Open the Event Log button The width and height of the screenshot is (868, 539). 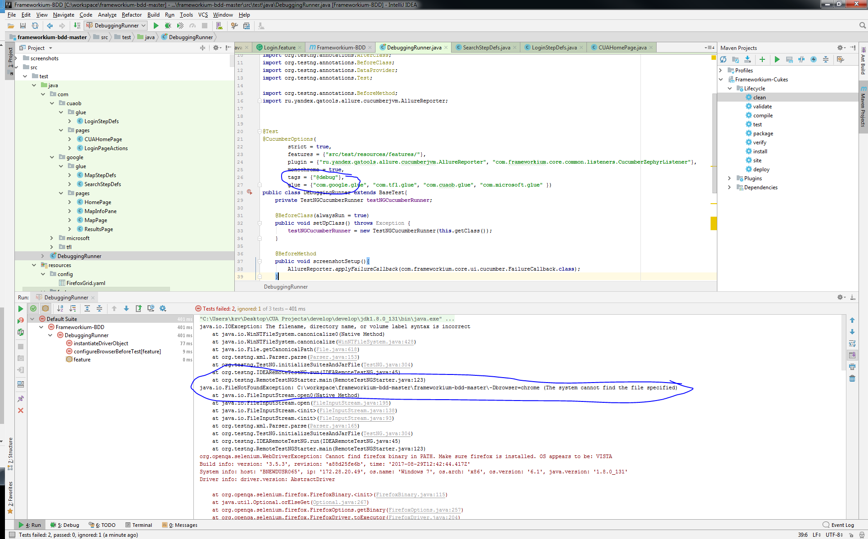[838, 525]
